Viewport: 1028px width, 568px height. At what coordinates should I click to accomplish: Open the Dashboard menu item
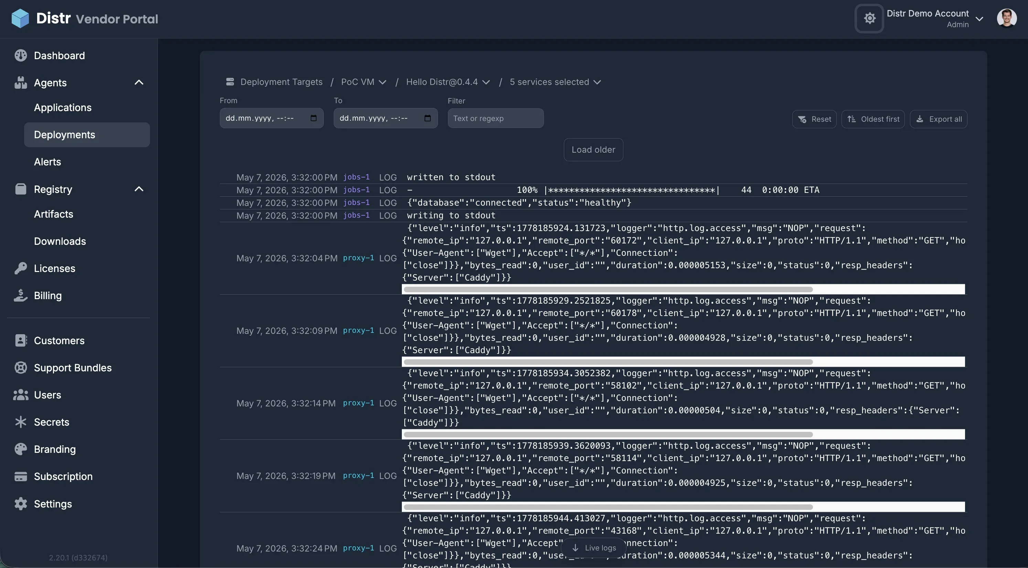pyautogui.click(x=60, y=55)
